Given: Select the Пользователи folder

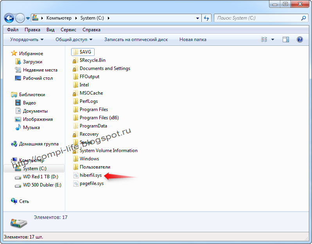Looking at the screenshot, I should click(95, 167).
